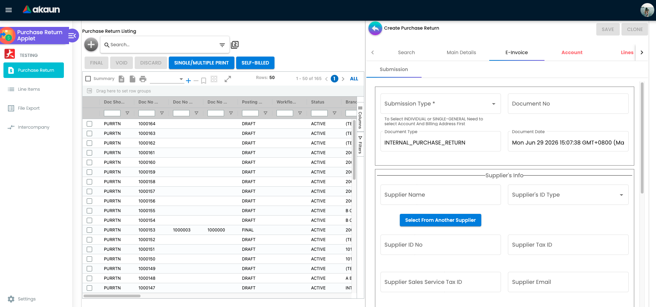Add a new purchase return with plus button

91,44
